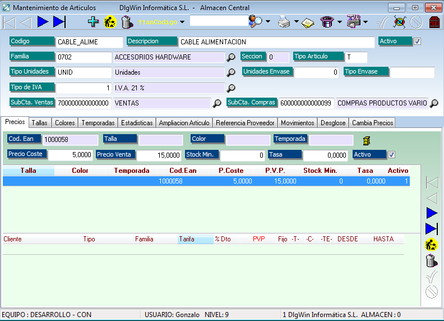Image resolution: width=444 pixels, height=321 pixels.
Task: Click the Tarifa column header
Action: coord(196,239)
